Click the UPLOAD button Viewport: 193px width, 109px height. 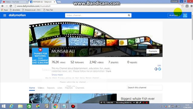click(174, 15)
